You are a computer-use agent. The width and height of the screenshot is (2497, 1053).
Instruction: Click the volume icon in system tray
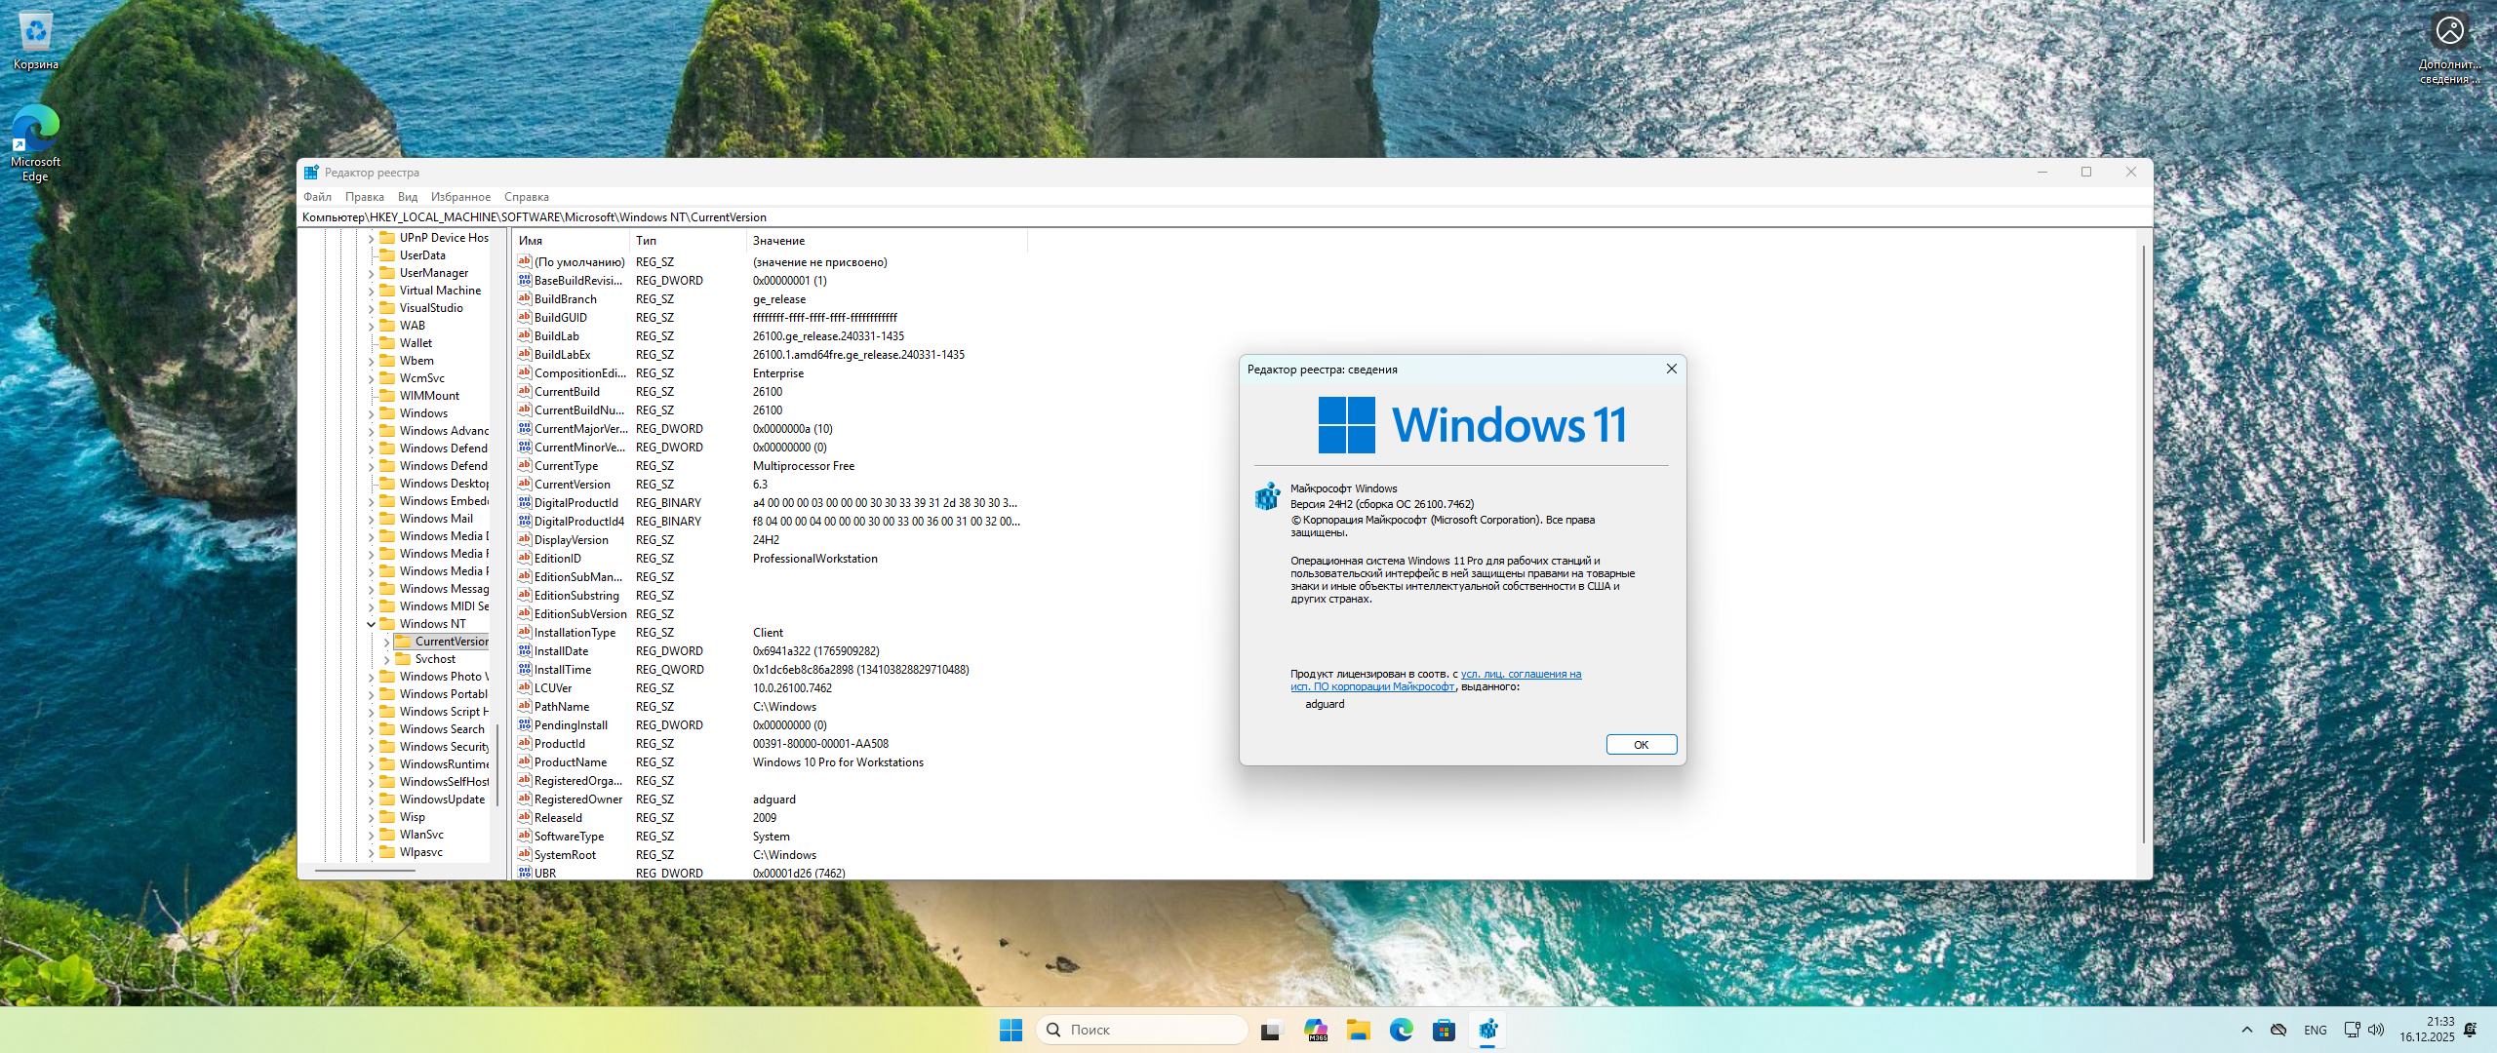pyautogui.click(x=2376, y=1030)
